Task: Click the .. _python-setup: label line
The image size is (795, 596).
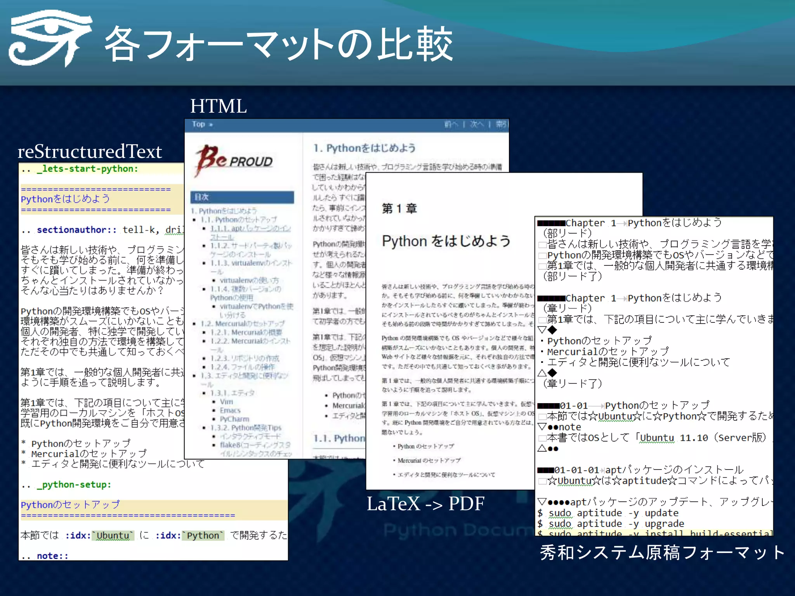Action: tap(66, 485)
